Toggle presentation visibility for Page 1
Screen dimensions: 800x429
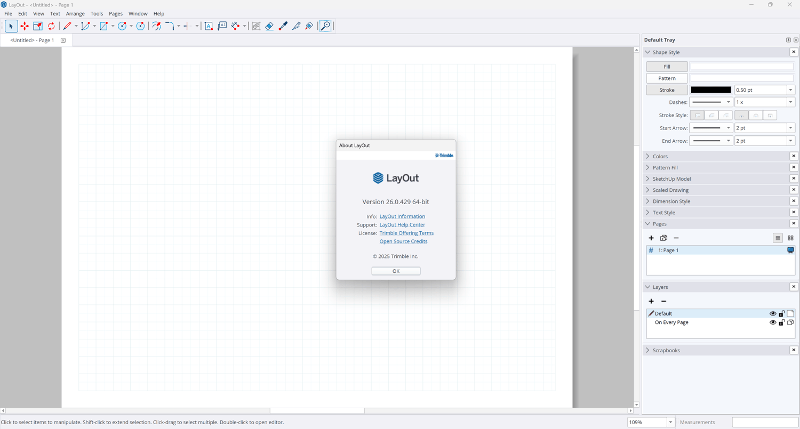click(x=790, y=250)
